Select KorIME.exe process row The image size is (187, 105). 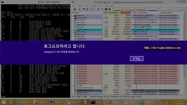[126, 39]
